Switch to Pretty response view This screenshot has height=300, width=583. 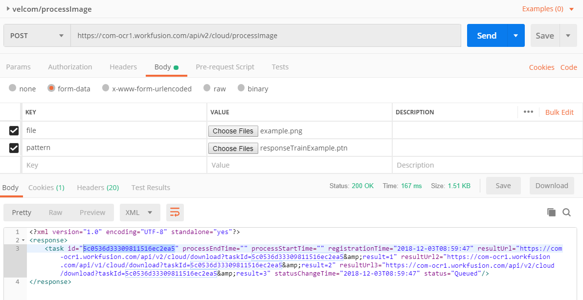(22, 213)
